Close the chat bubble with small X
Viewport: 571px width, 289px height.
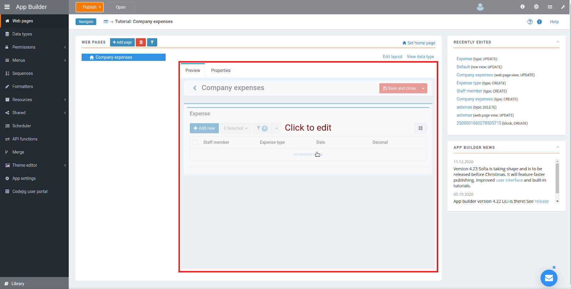554,267
